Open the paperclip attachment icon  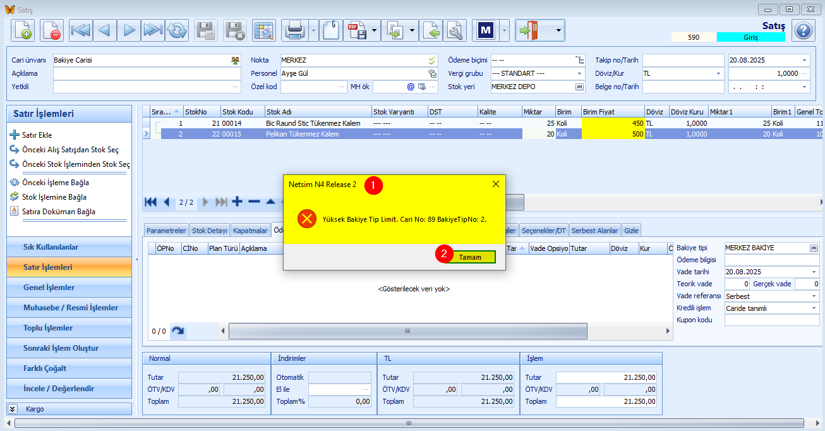point(331,30)
